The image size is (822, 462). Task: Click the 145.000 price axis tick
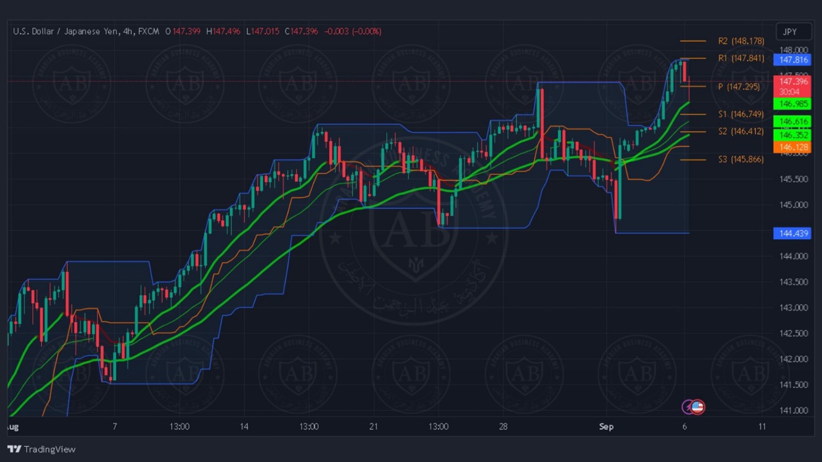coord(794,205)
